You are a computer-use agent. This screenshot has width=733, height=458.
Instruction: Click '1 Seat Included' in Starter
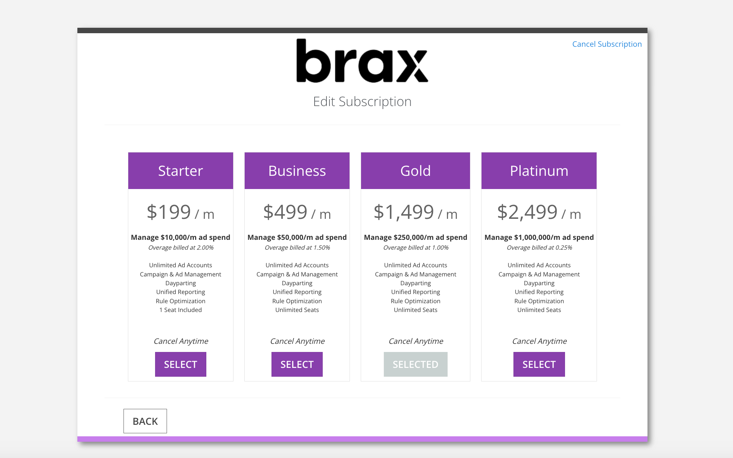coord(181,310)
